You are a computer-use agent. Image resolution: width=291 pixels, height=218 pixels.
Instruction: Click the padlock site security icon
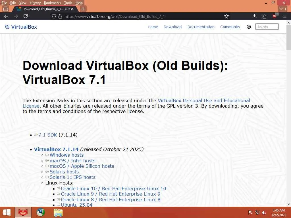(60, 16)
